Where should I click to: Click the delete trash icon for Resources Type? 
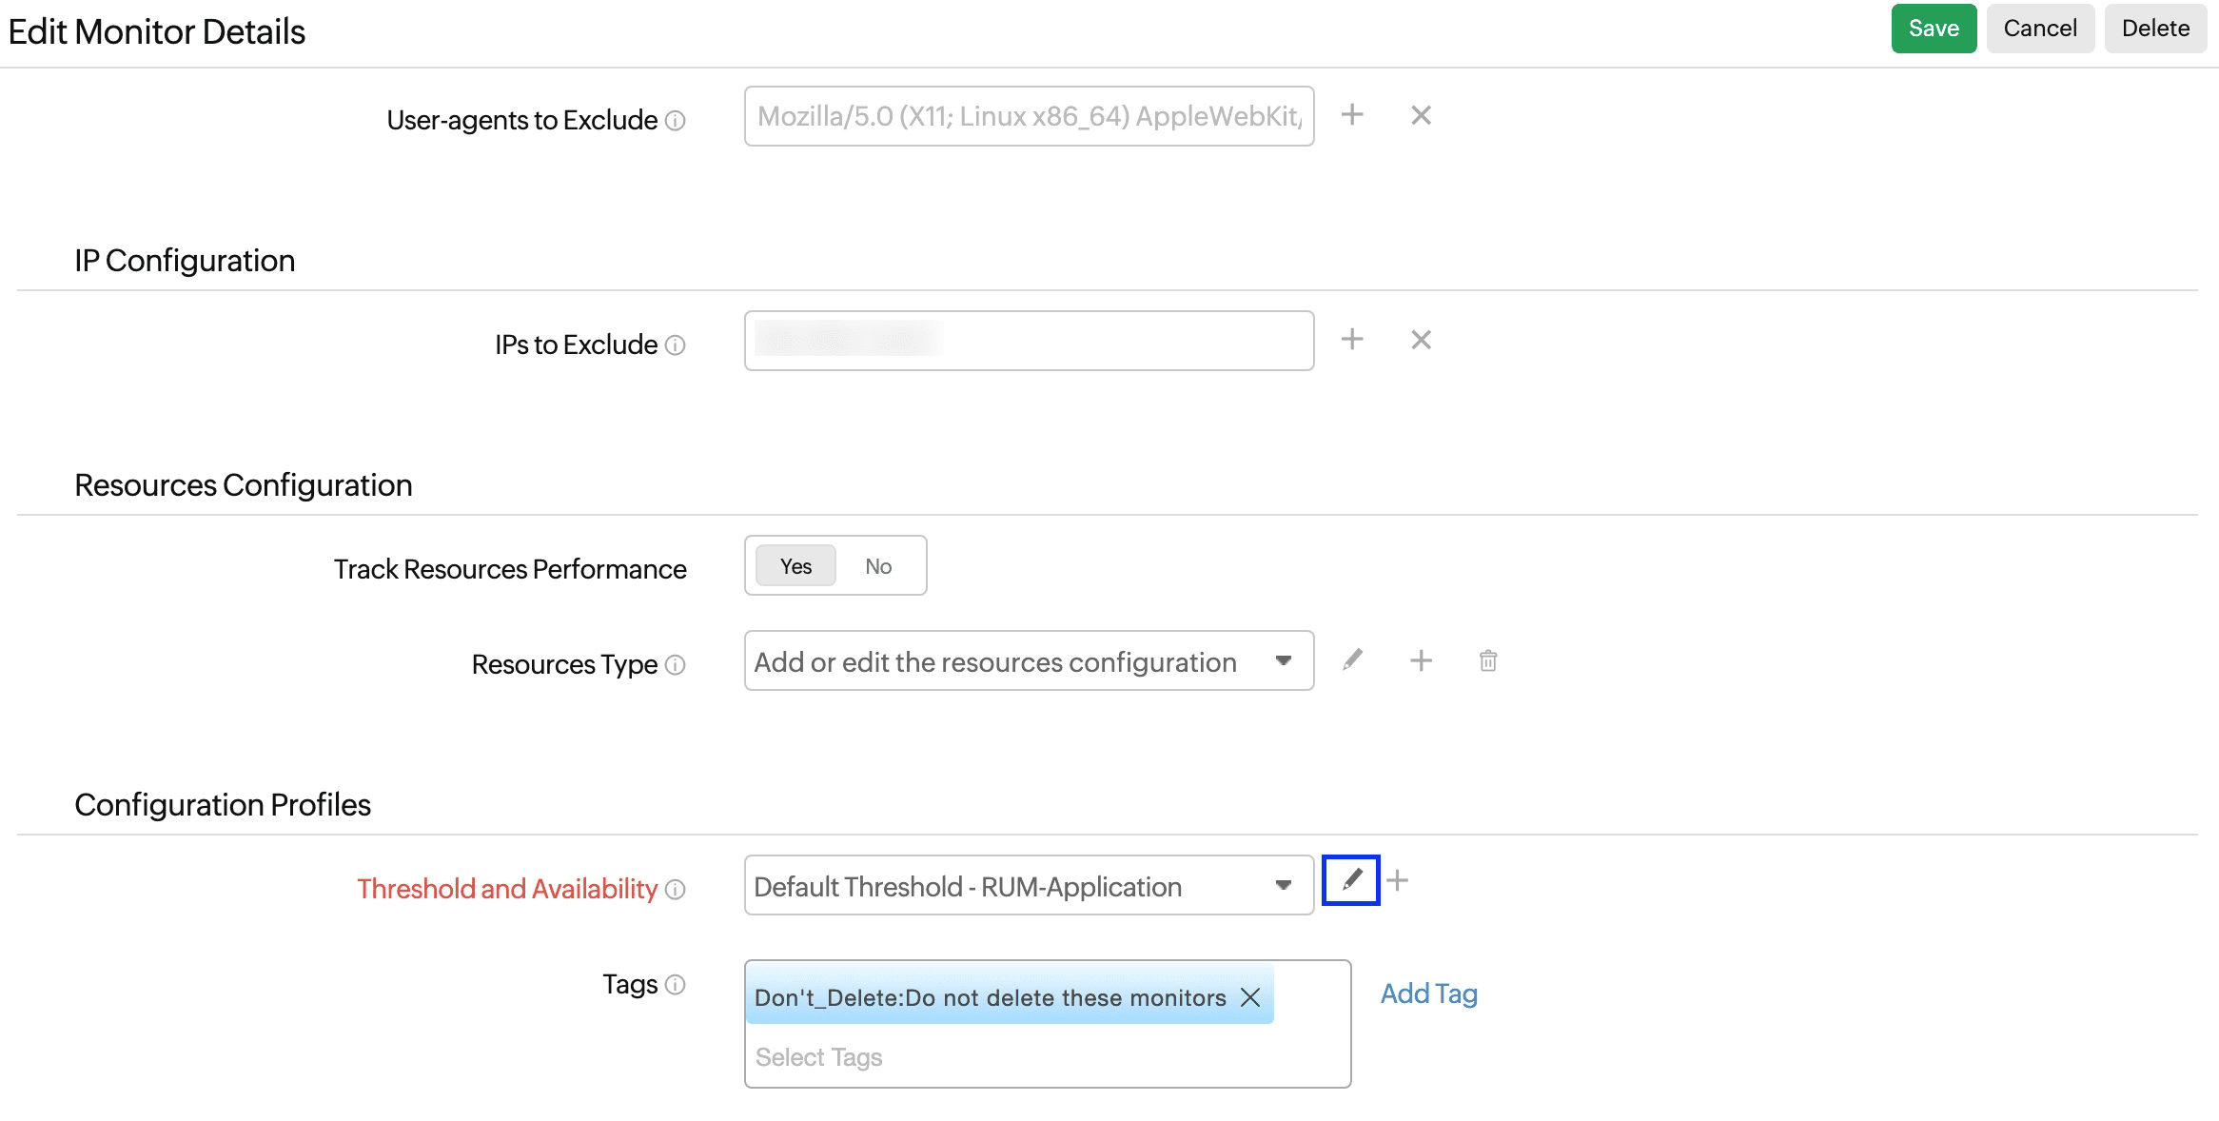coord(1487,660)
